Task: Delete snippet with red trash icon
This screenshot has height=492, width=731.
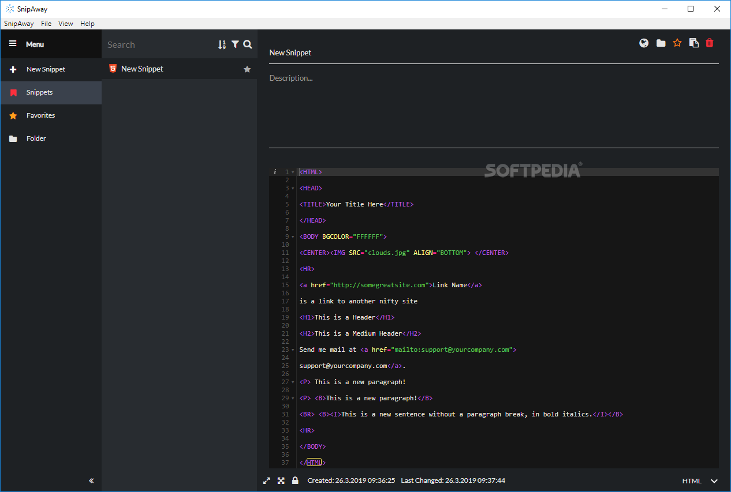Action: tap(710, 43)
